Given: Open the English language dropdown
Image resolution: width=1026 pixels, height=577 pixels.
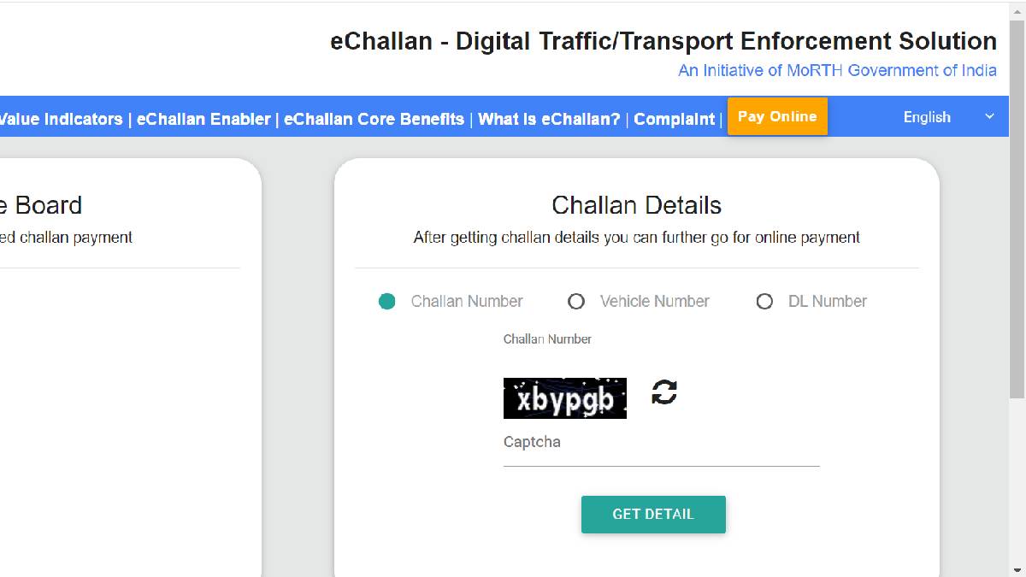Looking at the screenshot, I should [948, 117].
